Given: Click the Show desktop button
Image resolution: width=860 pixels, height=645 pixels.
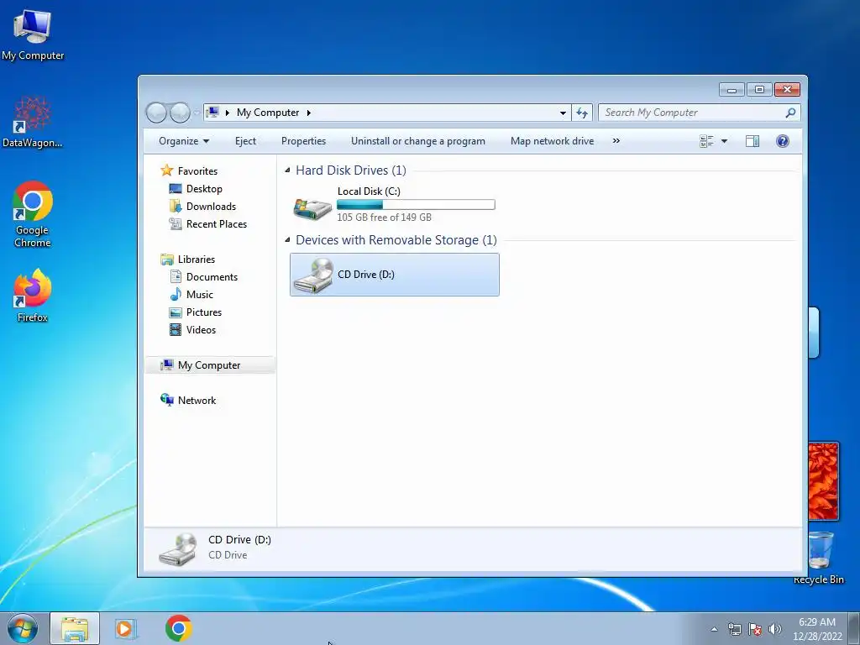Looking at the screenshot, I should point(854,628).
